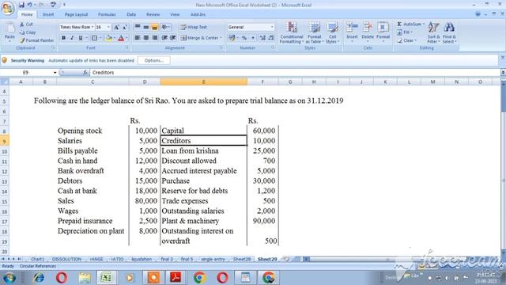
Task: Paste clipboard contents
Action: [x=9, y=32]
